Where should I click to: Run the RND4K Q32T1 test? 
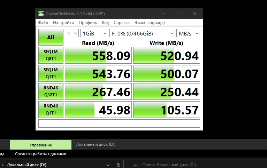point(51,91)
